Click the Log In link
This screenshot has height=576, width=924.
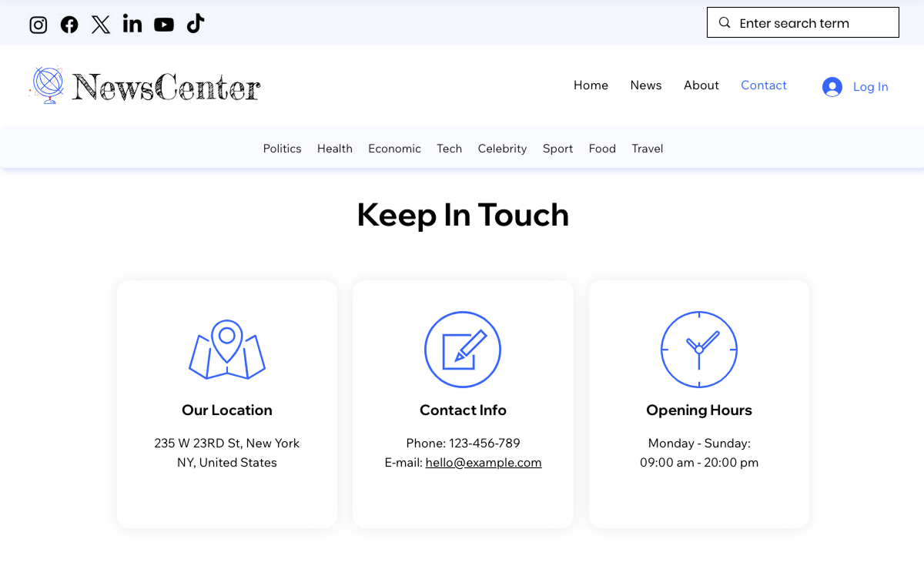coord(871,87)
